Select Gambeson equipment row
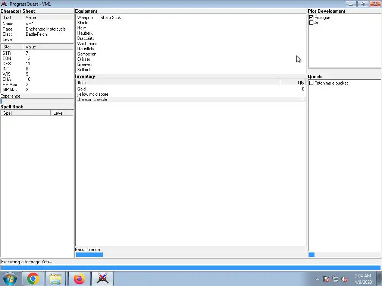The image size is (382, 286). [x=191, y=54]
